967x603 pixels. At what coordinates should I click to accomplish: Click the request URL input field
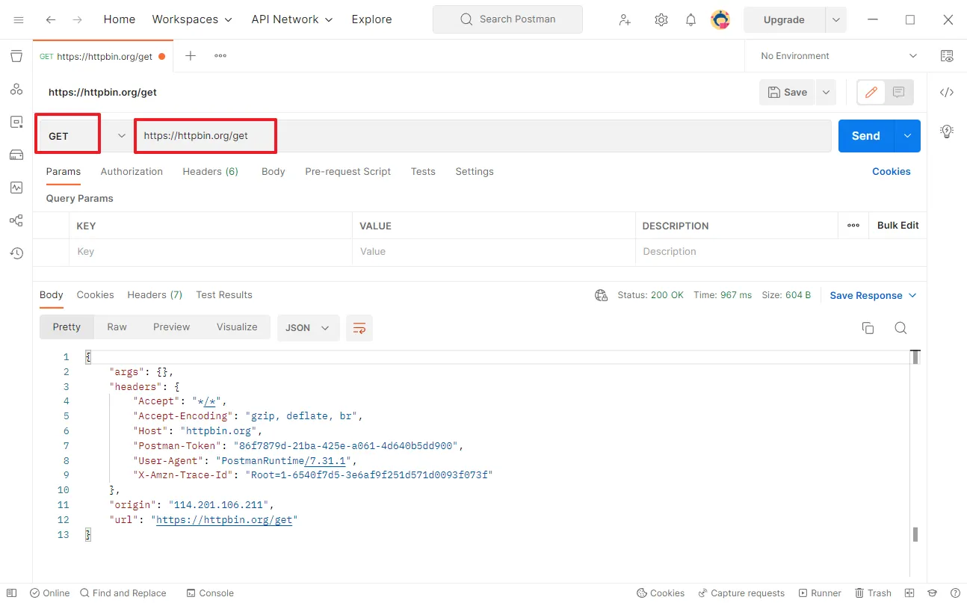[482, 136]
